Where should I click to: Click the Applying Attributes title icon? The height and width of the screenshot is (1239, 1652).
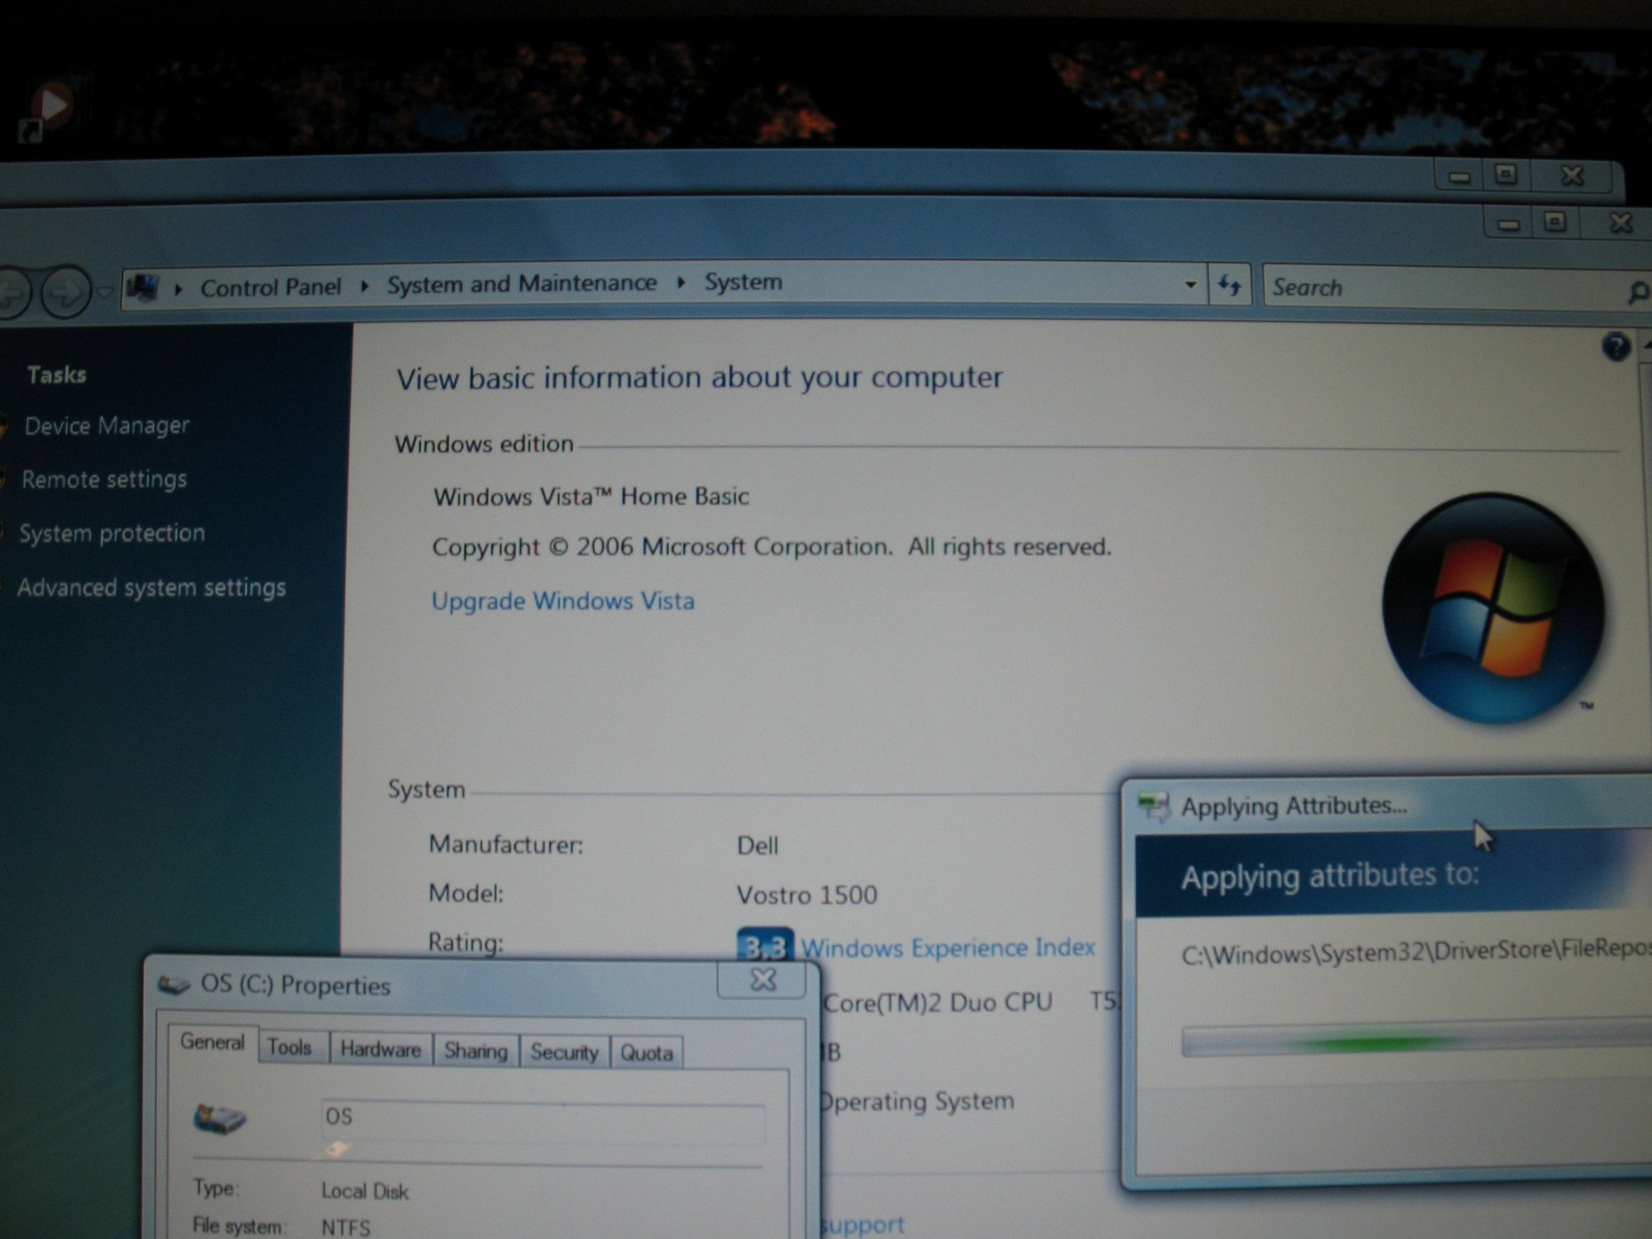click(1153, 806)
